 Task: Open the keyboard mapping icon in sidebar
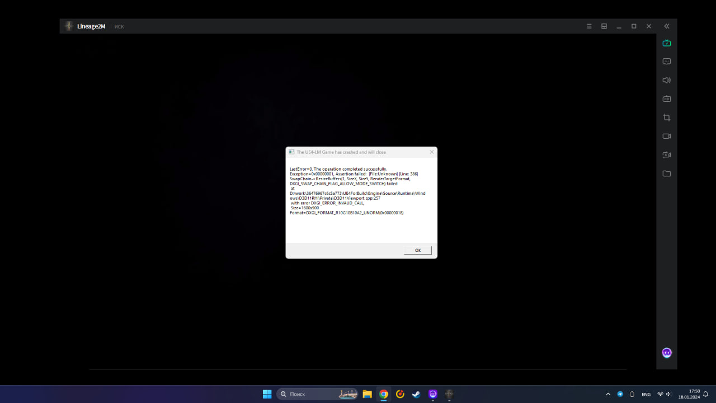(667, 99)
